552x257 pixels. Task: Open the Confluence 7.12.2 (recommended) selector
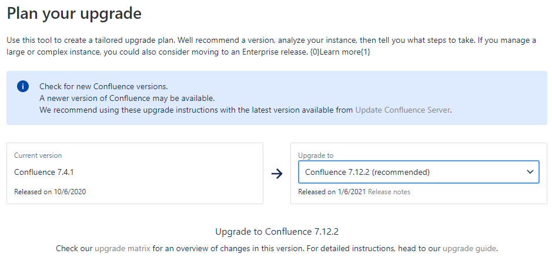coord(419,172)
